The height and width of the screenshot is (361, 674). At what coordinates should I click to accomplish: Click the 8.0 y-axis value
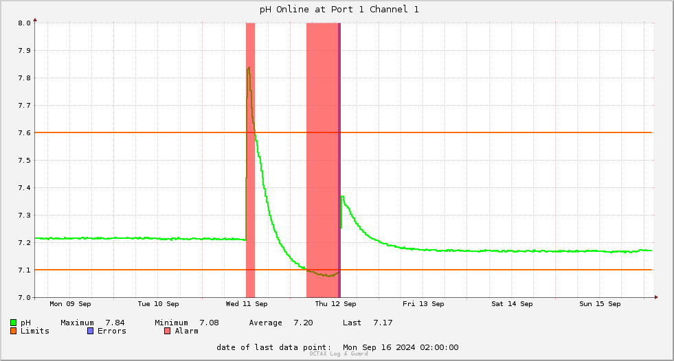[x=25, y=23]
